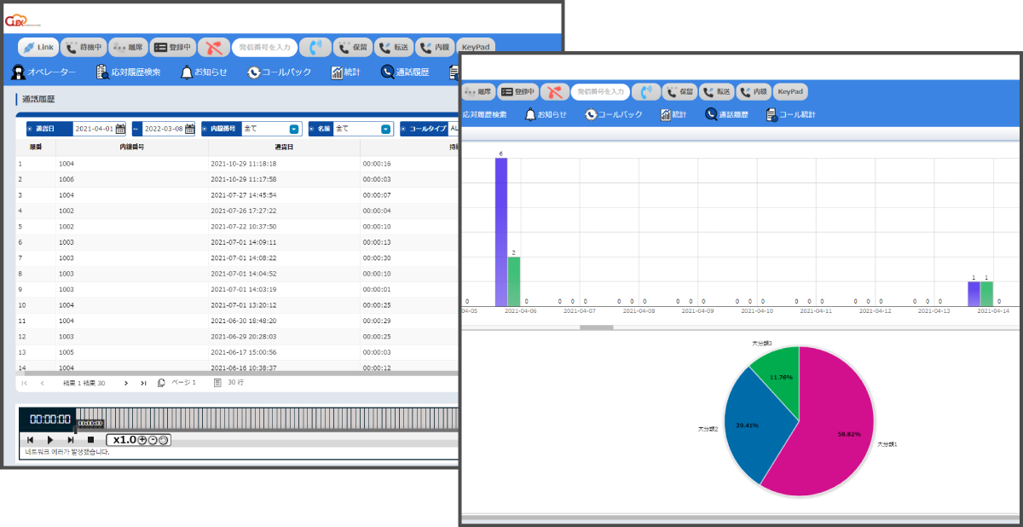
Task: Select the 名前 filter radio button
Action: pyautogui.click(x=312, y=130)
